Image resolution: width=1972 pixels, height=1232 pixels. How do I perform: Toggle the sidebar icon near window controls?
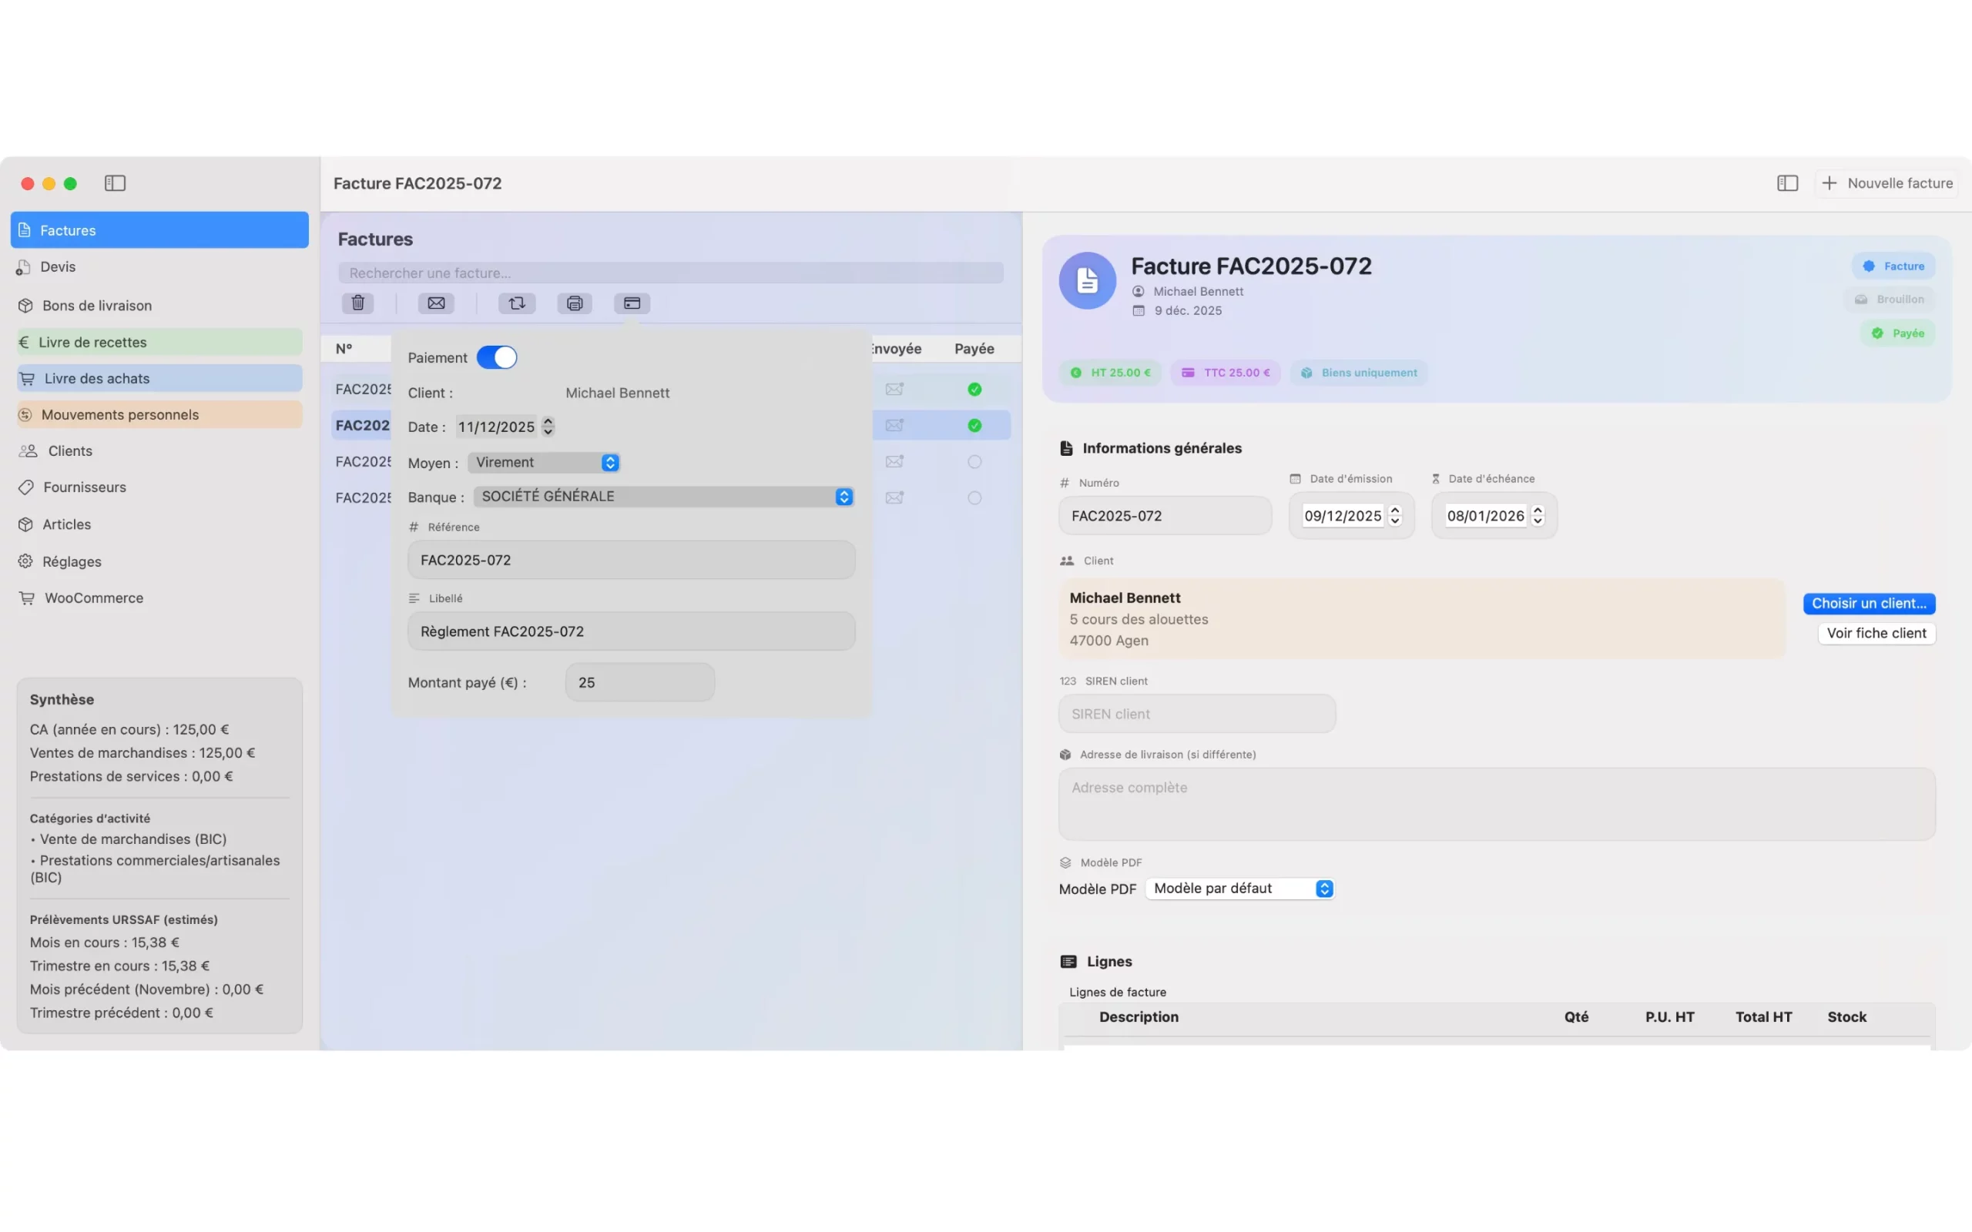[115, 183]
